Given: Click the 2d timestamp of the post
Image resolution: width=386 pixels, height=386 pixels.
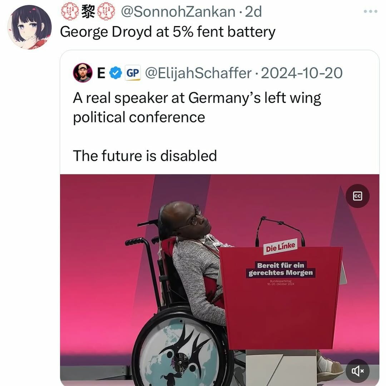Looking at the screenshot, I should click(253, 11).
